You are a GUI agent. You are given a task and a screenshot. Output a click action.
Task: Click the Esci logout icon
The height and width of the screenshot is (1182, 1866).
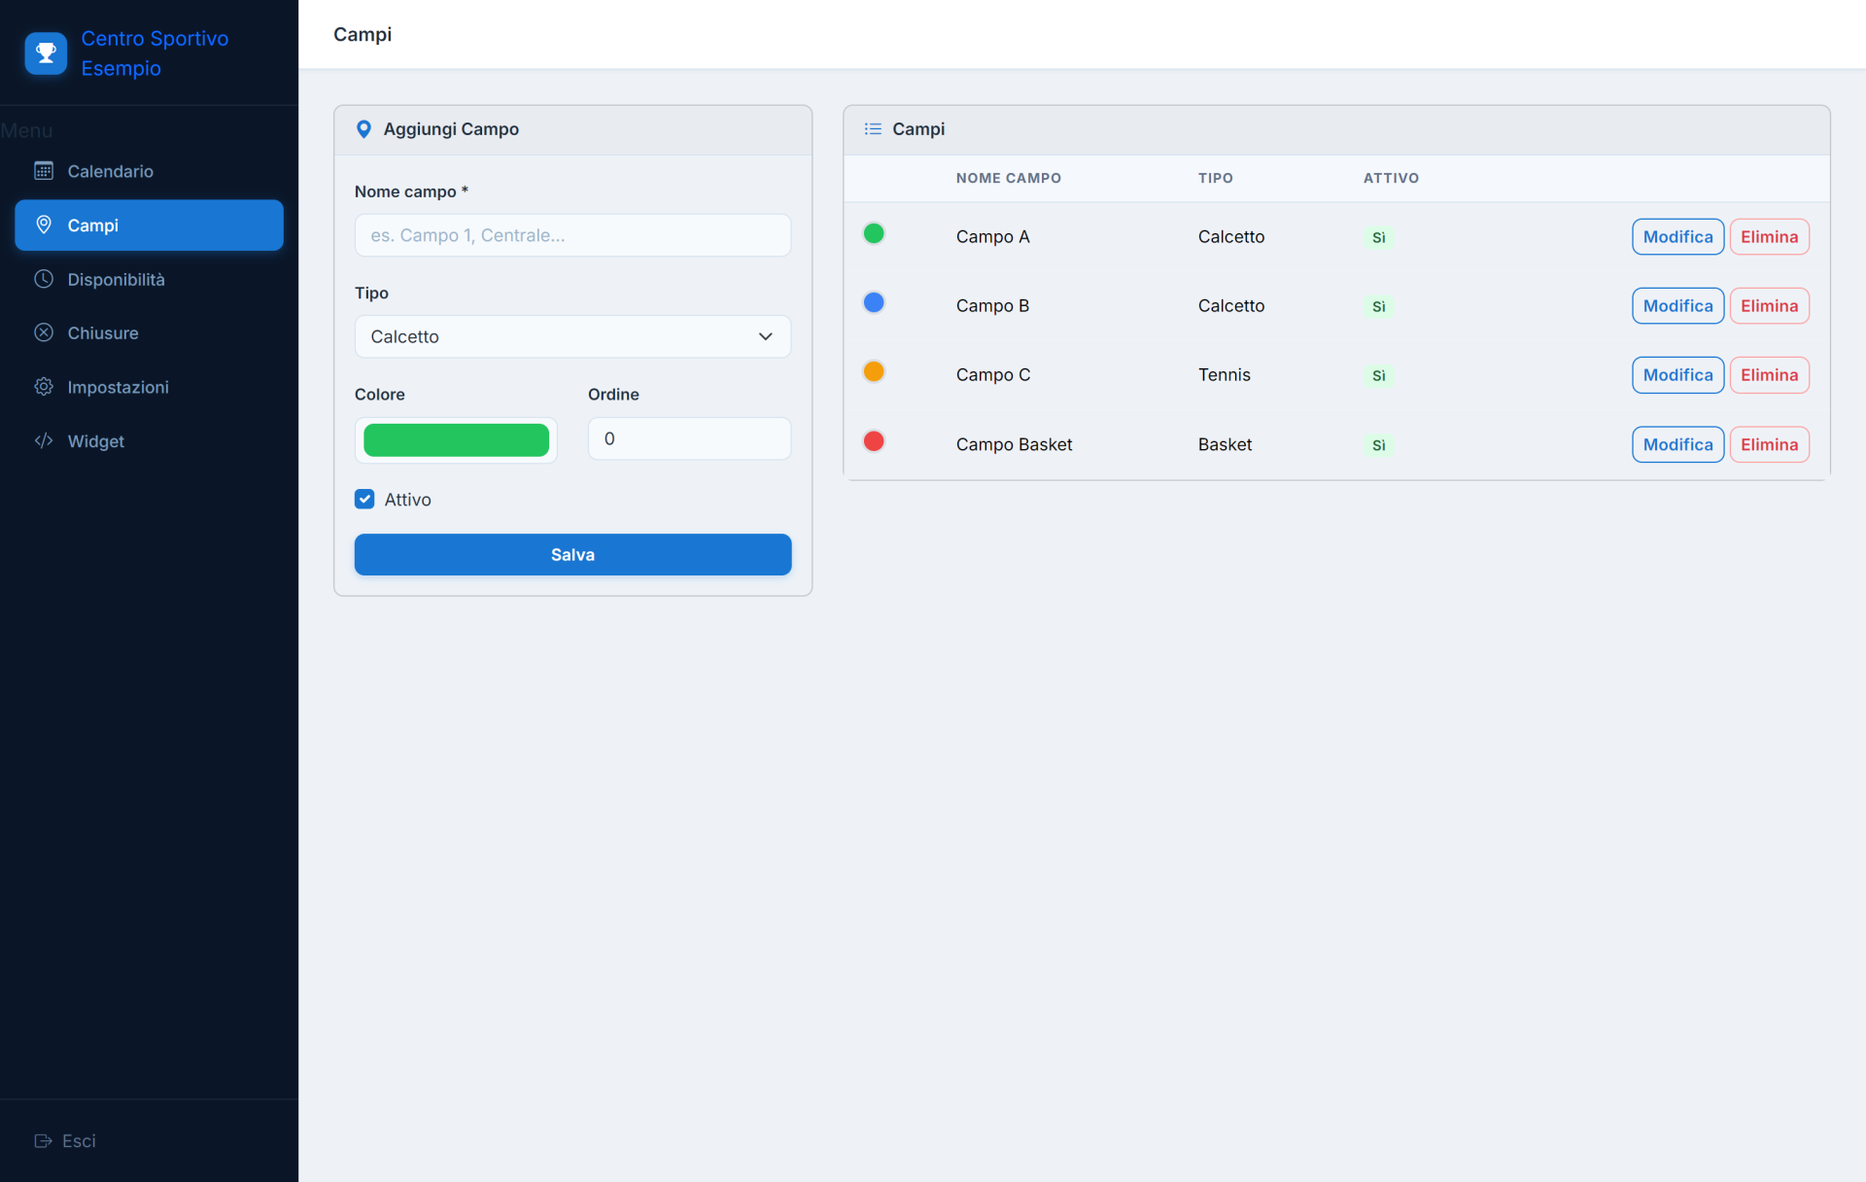43,1140
